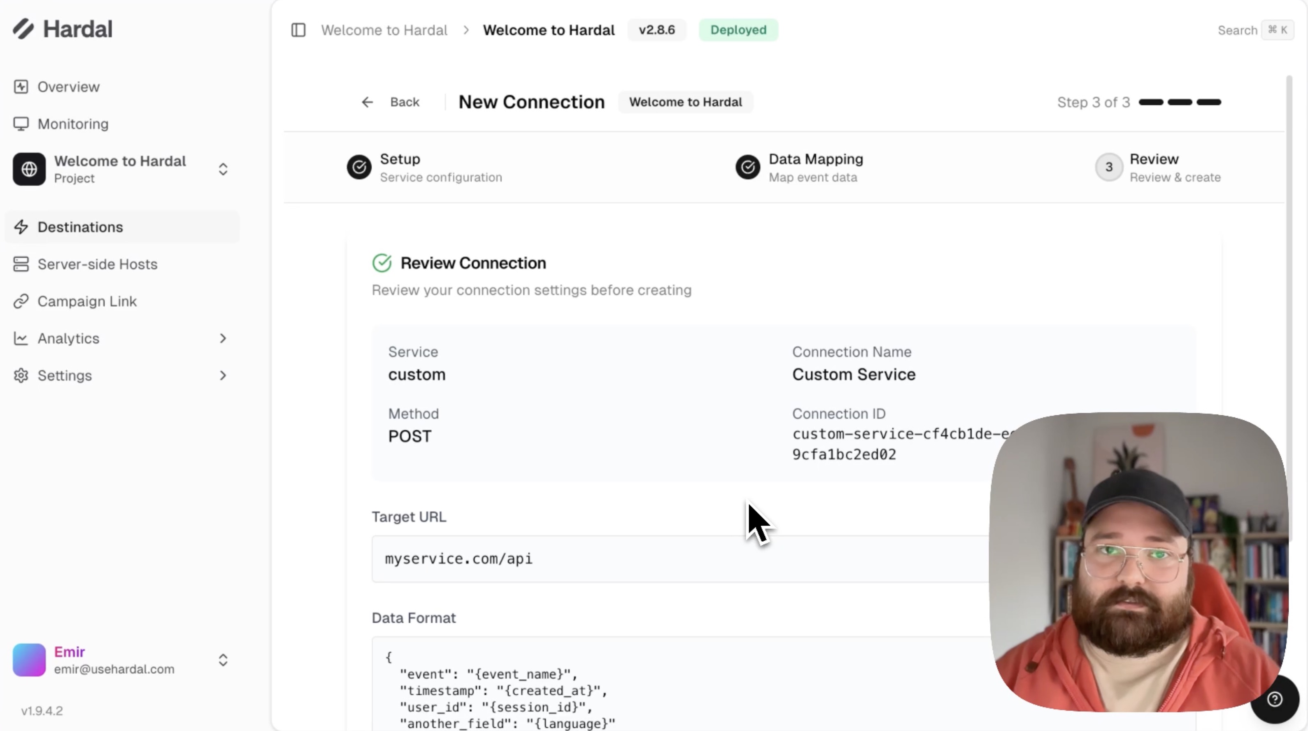1308x731 pixels.
Task: Click the Step 3 progress bar
Action: (x=1208, y=102)
